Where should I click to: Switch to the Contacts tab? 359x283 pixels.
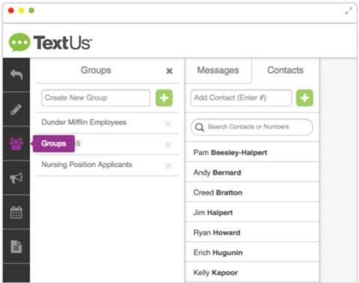tap(286, 70)
